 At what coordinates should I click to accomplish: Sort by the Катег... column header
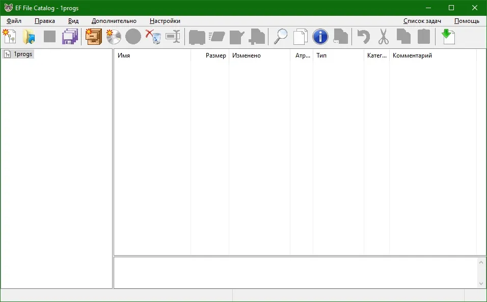(376, 56)
